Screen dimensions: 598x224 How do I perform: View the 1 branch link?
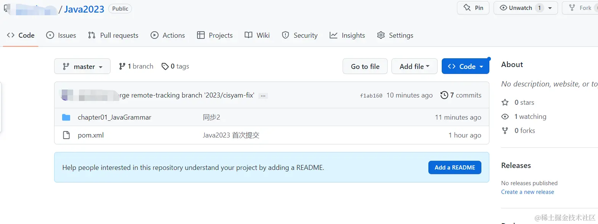(136, 66)
